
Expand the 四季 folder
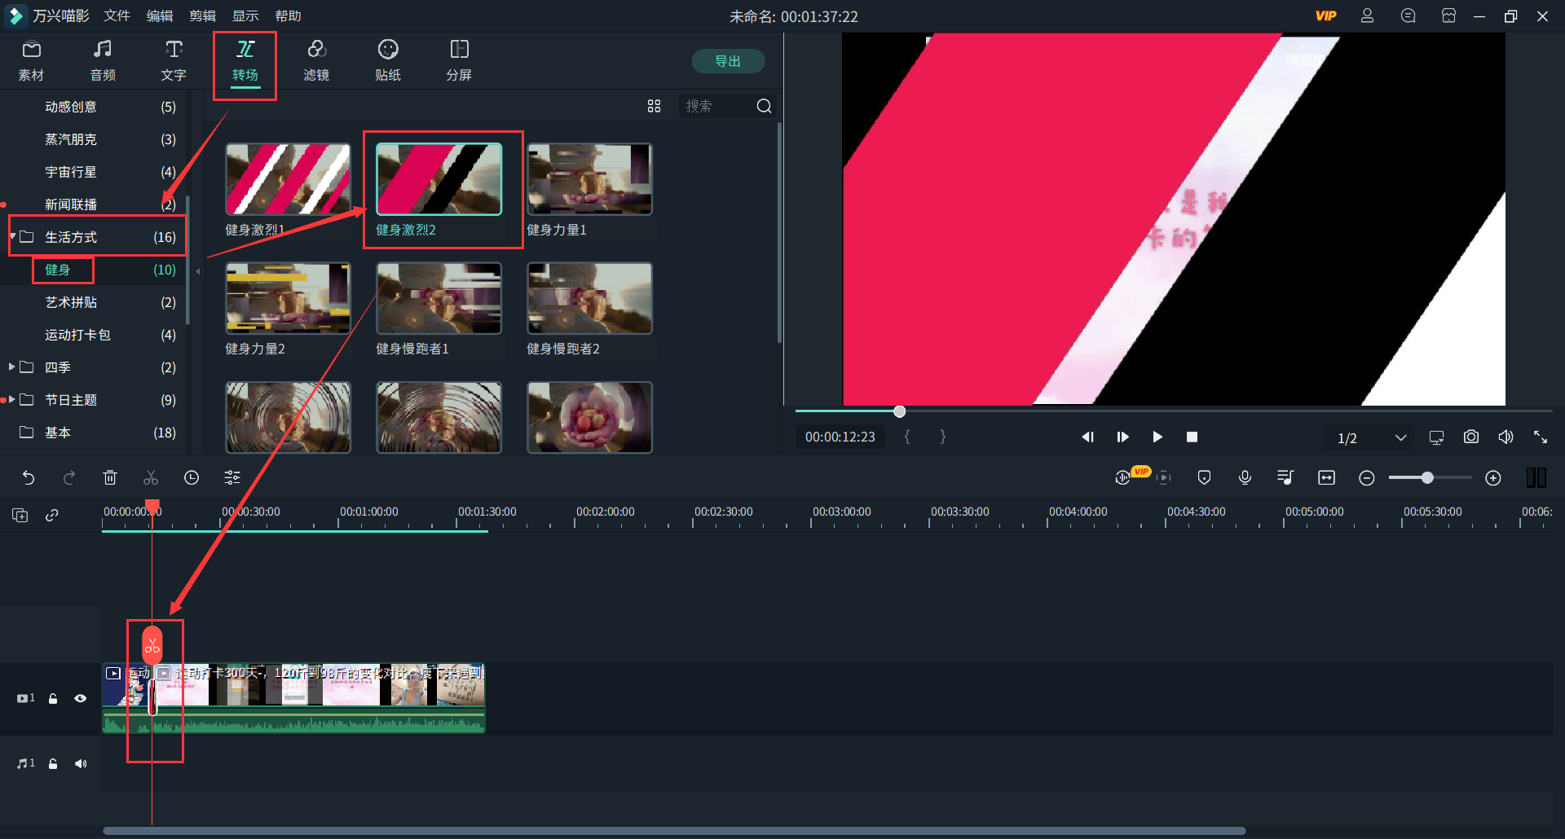[12, 367]
